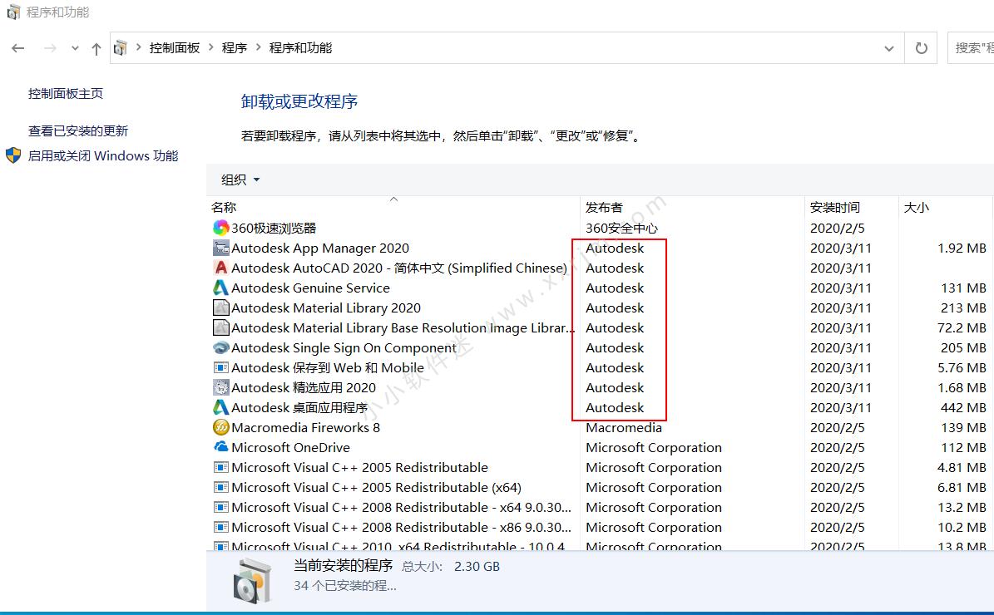Viewport: 994px width, 615px height.
Task: Select 控制面板 in the address bar
Action: tap(175, 47)
